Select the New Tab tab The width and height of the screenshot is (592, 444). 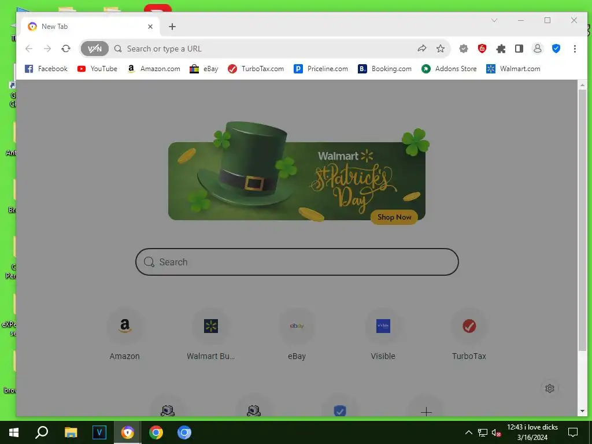(91, 27)
